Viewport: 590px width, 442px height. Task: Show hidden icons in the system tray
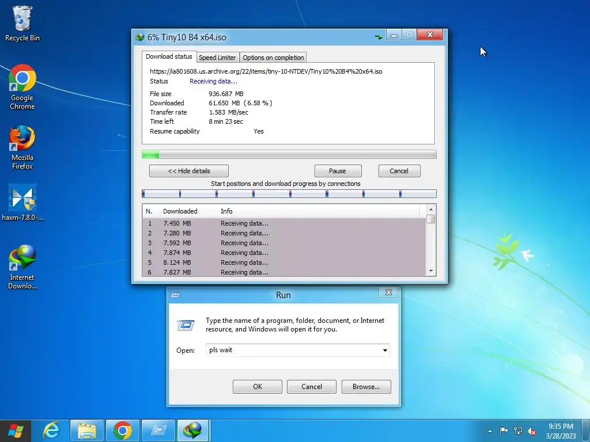pyautogui.click(x=490, y=431)
